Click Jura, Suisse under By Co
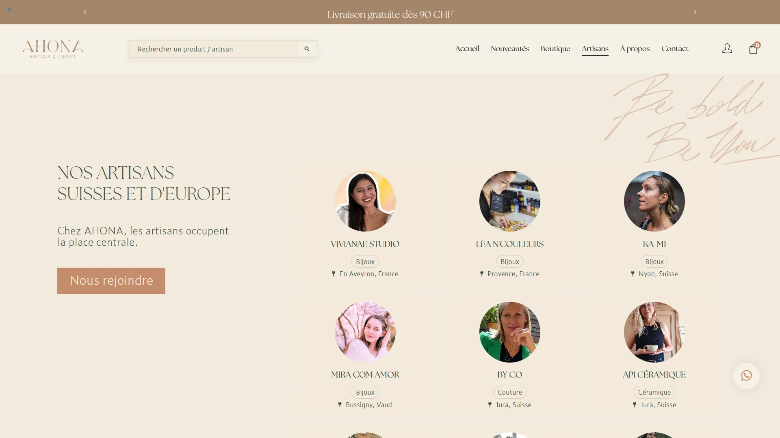 tap(513, 405)
